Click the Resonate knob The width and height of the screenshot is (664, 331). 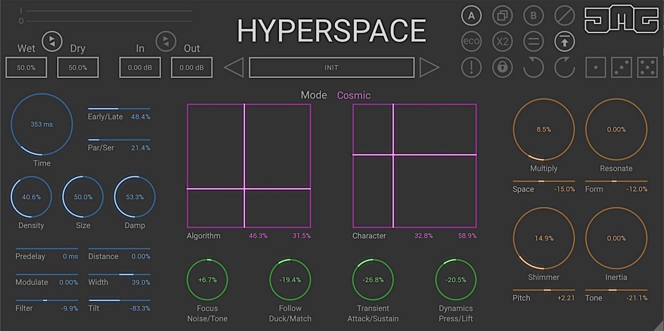[x=616, y=129]
